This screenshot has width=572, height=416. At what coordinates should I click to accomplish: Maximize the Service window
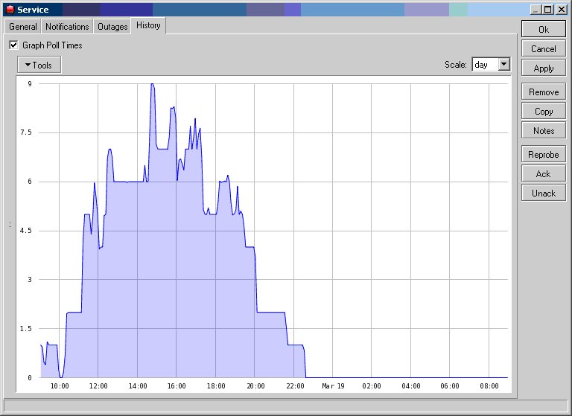click(x=548, y=10)
